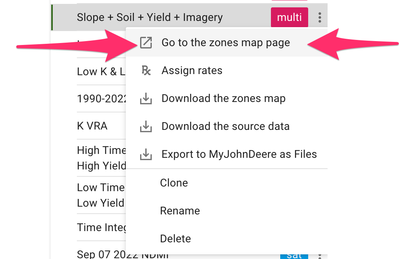This screenshot has width=399, height=259.
Task: Select the Sep 07 2022 NDMI item
Action: click(102, 255)
